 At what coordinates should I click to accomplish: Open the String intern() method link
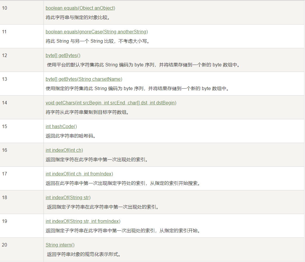point(60,245)
